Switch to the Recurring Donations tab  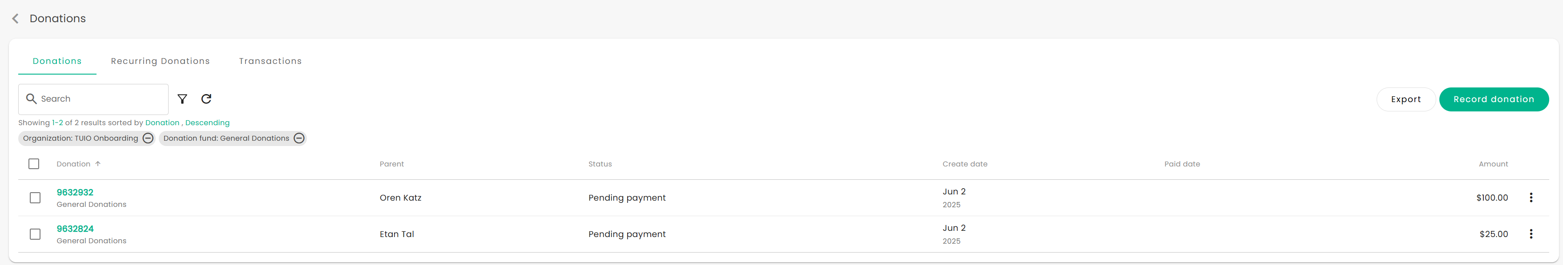[x=160, y=60]
